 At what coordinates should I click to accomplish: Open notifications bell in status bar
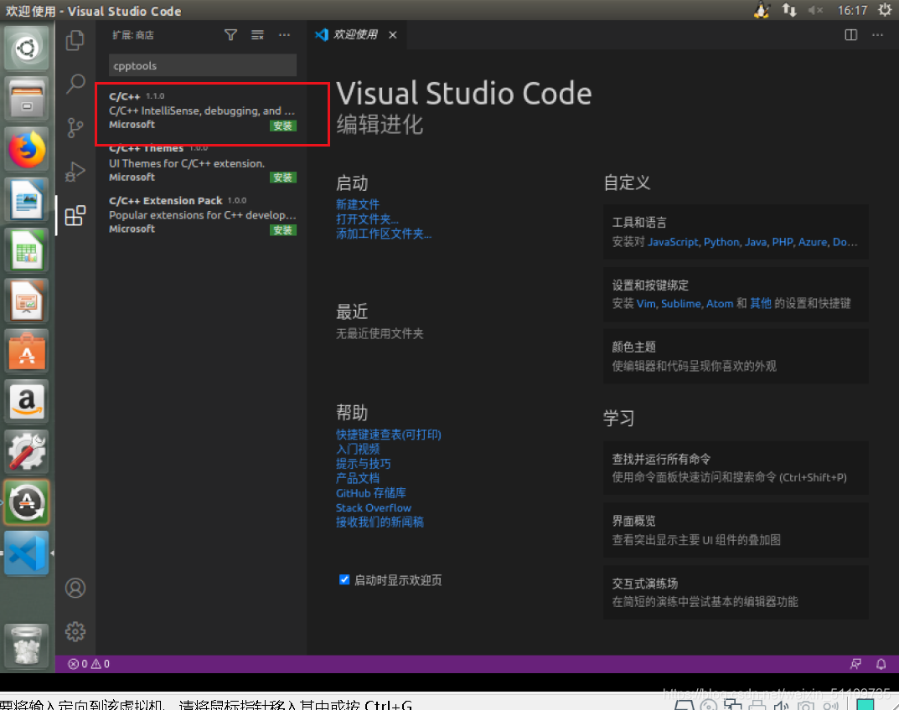pyautogui.click(x=881, y=664)
